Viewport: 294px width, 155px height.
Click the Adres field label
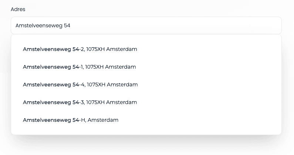[x=18, y=9]
